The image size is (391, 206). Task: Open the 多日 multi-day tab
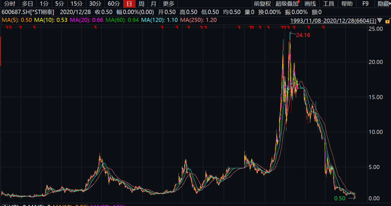(27, 4)
